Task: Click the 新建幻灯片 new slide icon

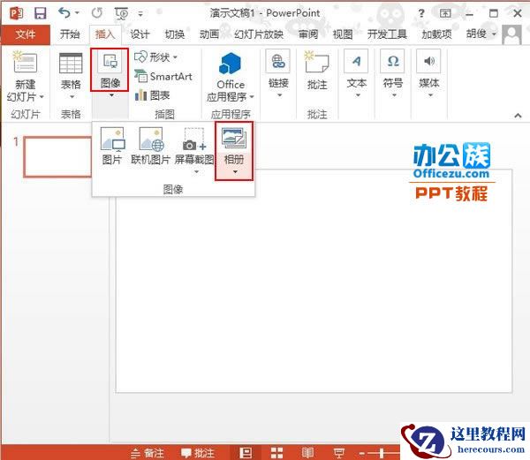Action: (x=25, y=63)
